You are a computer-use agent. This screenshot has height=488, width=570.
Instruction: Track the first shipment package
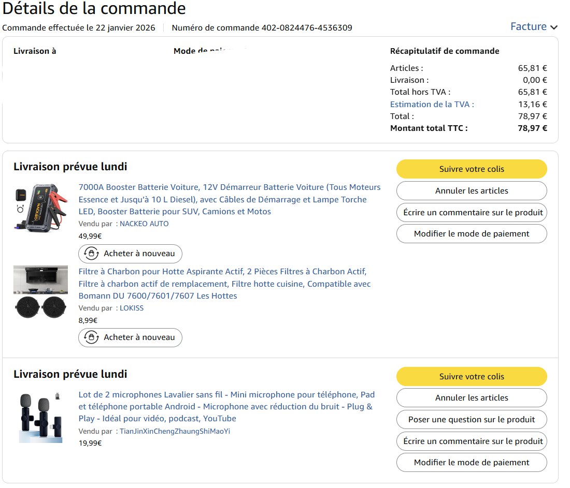(472, 169)
